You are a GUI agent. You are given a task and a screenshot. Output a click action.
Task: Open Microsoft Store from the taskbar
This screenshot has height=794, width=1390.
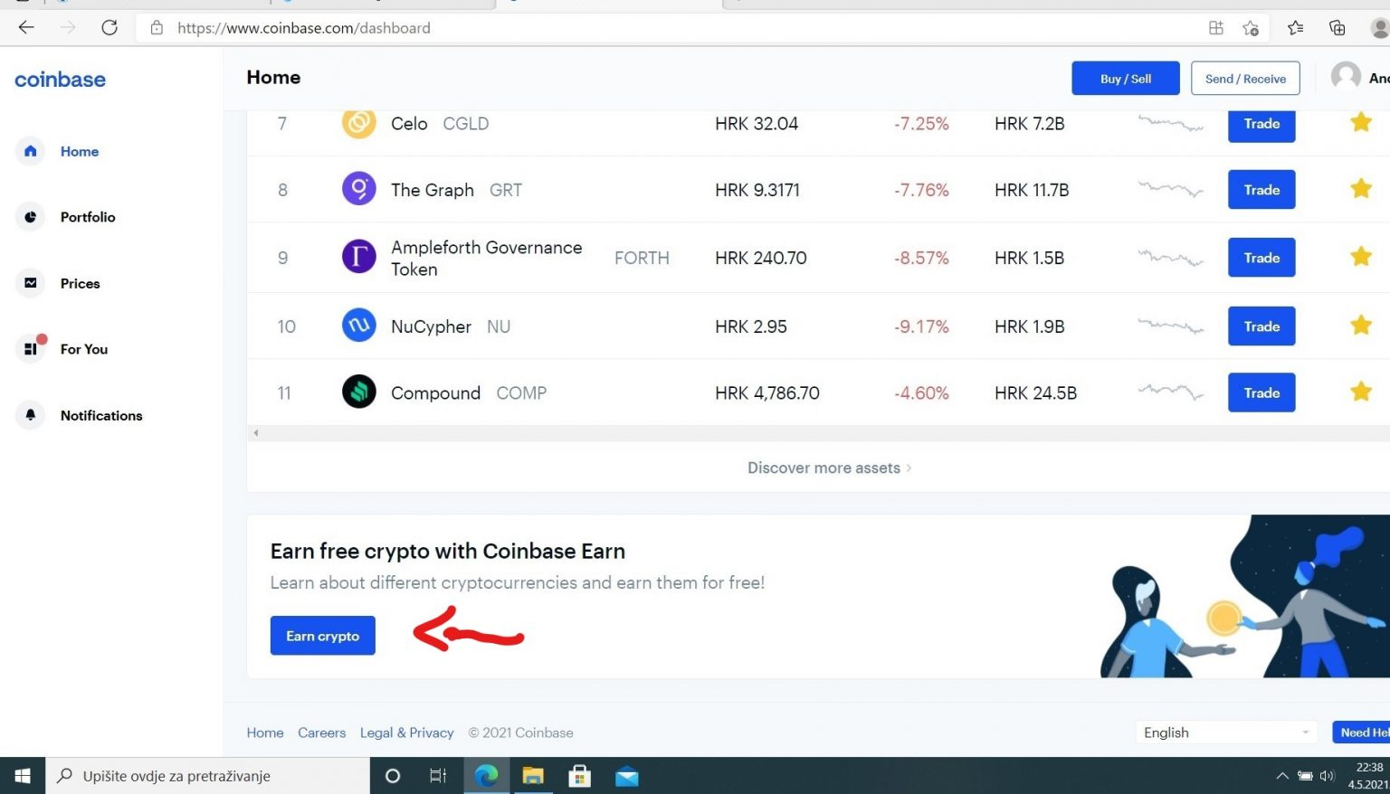pos(579,776)
